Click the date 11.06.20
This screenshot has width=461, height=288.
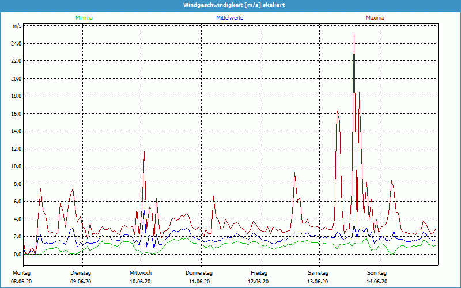(199, 282)
